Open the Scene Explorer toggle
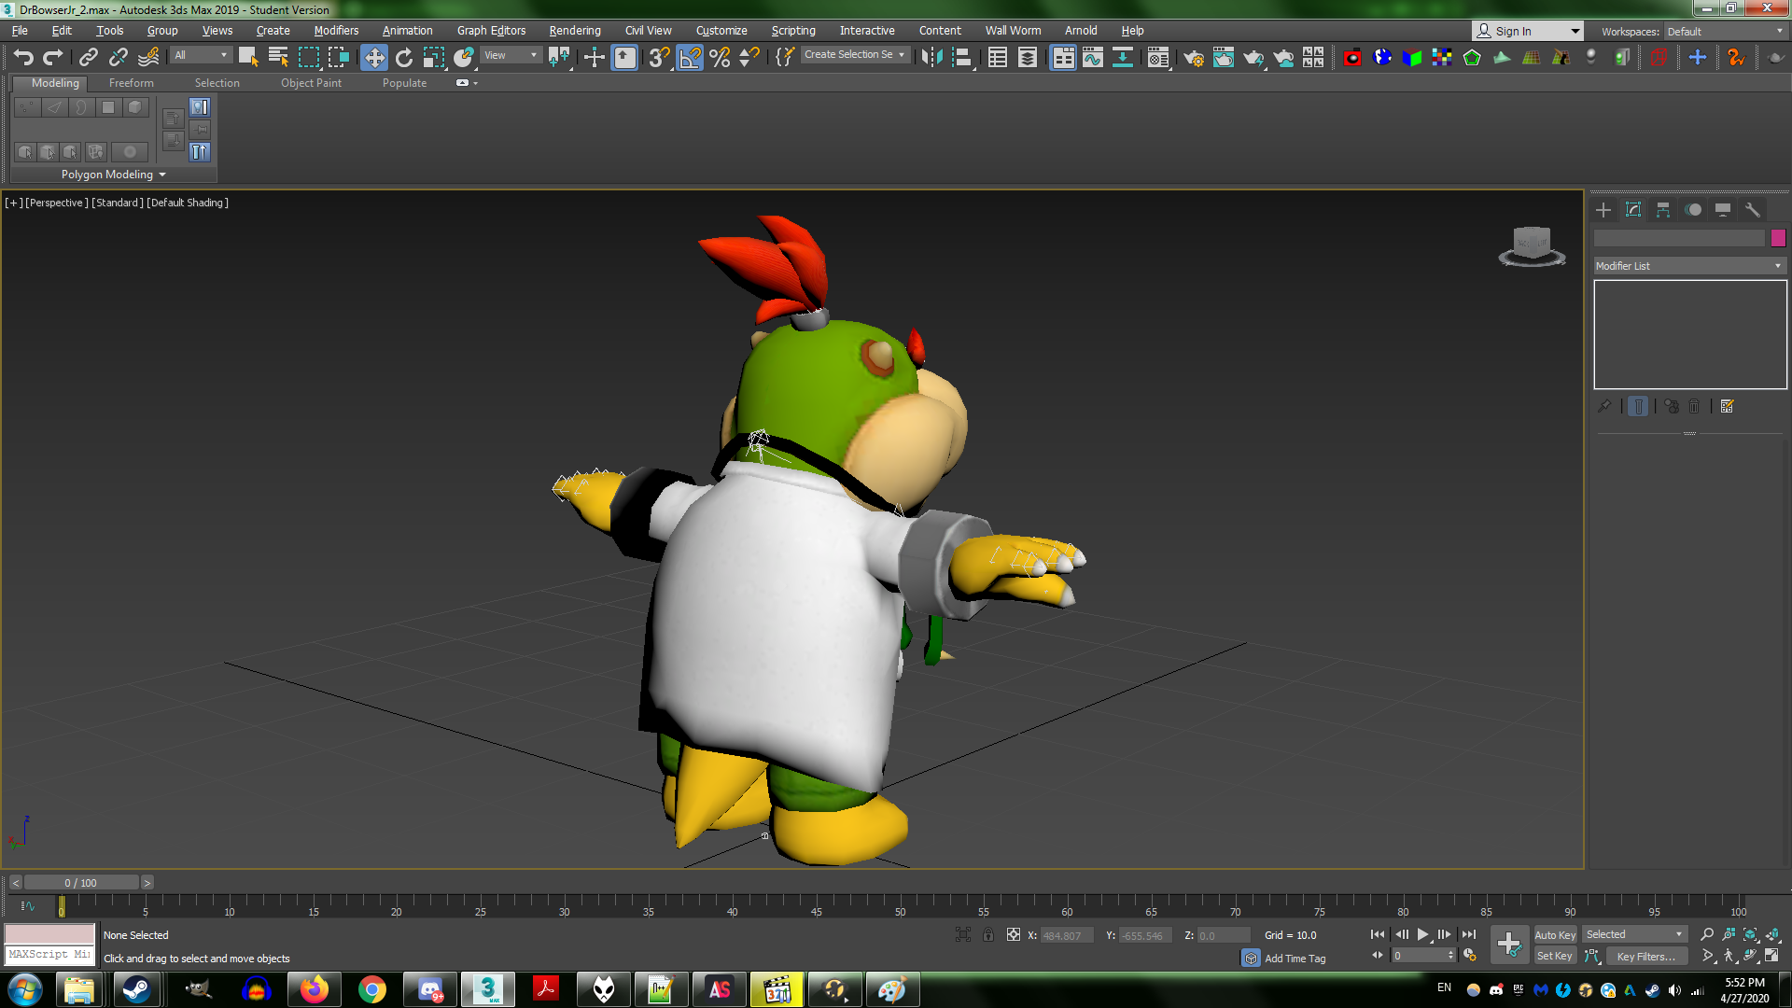 click(998, 58)
